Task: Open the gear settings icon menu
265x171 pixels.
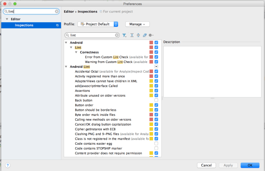Action: (151, 35)
